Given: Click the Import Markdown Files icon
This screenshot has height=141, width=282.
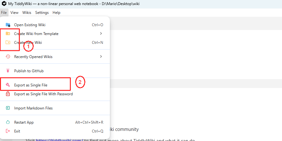Looking at the screenshot, I should 8,108.
